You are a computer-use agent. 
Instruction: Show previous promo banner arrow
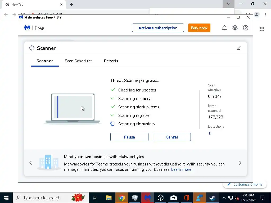(31, 163)
